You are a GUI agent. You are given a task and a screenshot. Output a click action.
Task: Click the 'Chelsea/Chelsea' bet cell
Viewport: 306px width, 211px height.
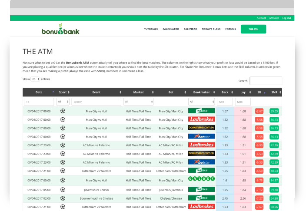(x=171, y=198)
